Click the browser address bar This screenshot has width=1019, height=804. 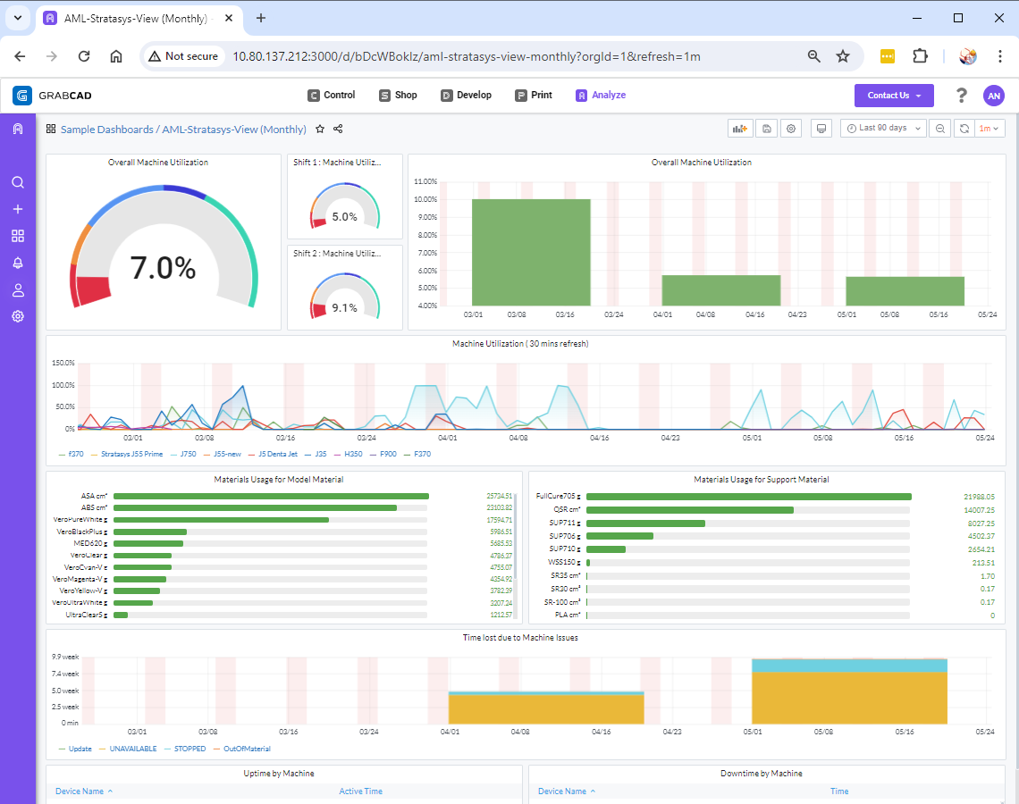(466, 56)
